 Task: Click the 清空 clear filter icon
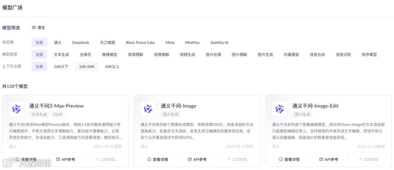[x=34, y=28]
